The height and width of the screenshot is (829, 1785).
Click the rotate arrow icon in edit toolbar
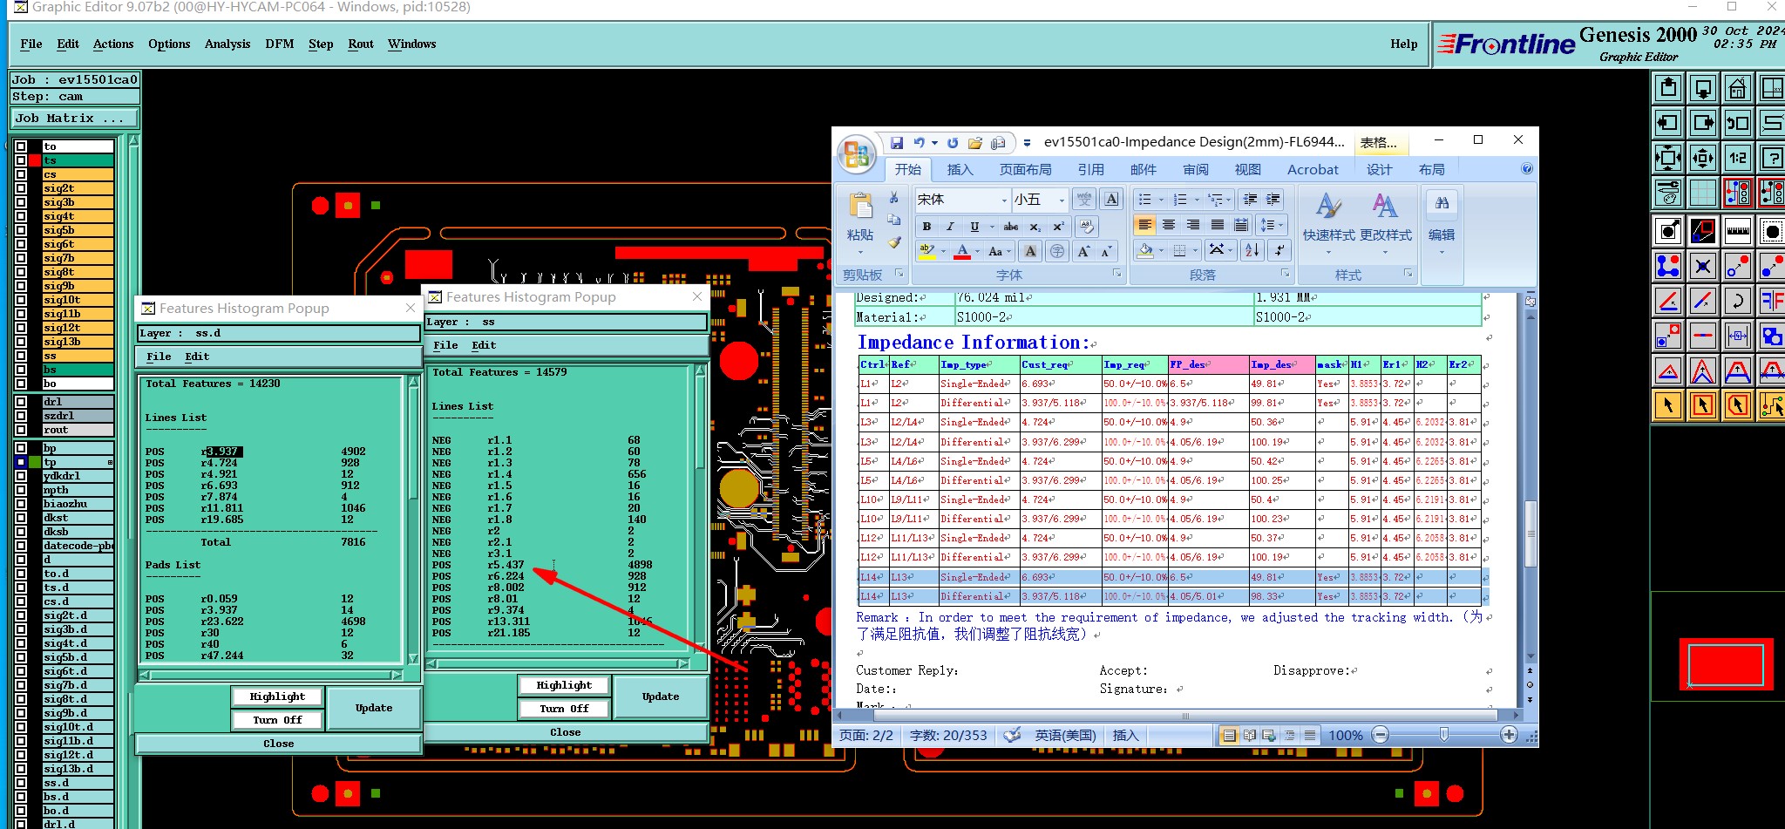coord(1737,301)
